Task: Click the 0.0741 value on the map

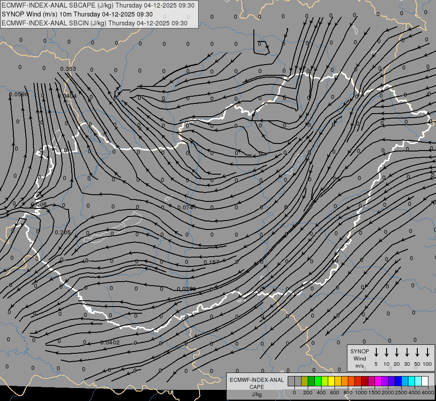Action: pos(187,207)
